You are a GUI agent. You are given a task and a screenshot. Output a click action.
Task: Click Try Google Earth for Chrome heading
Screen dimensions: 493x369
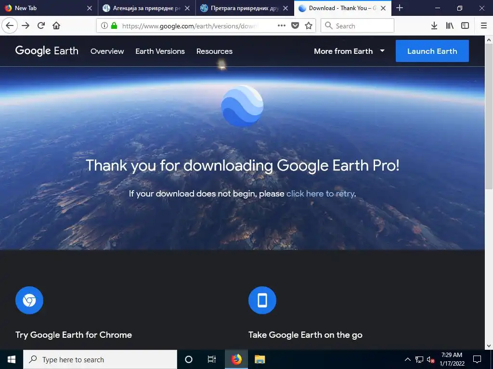[x=74, y=335]
